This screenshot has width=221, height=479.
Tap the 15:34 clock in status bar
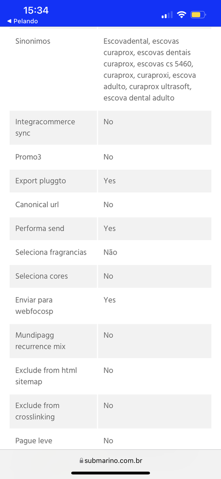(36, 10)
